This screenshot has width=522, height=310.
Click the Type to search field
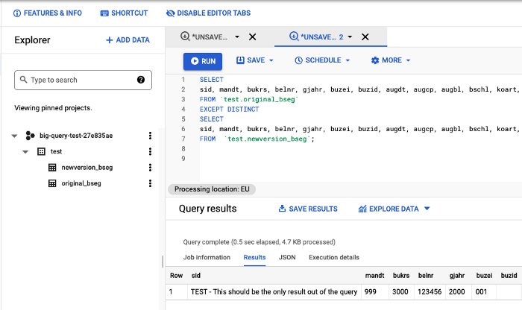[x=78, y=80]
